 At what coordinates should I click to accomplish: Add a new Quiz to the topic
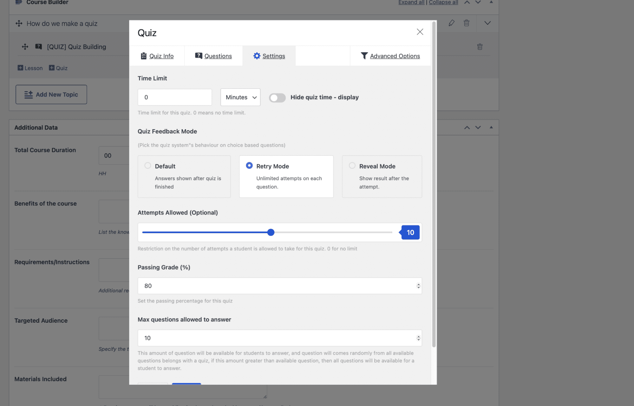58,68
